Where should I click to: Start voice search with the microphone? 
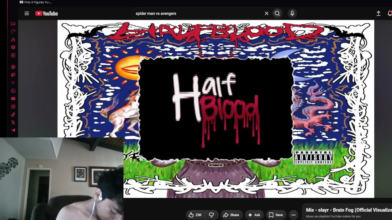(292, 13)
